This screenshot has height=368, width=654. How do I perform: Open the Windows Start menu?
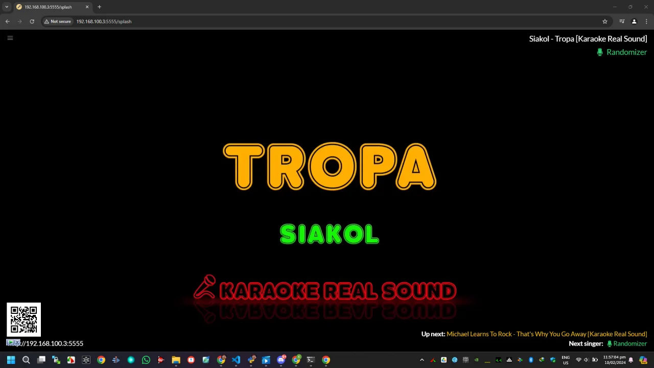[x=11, y=360]
